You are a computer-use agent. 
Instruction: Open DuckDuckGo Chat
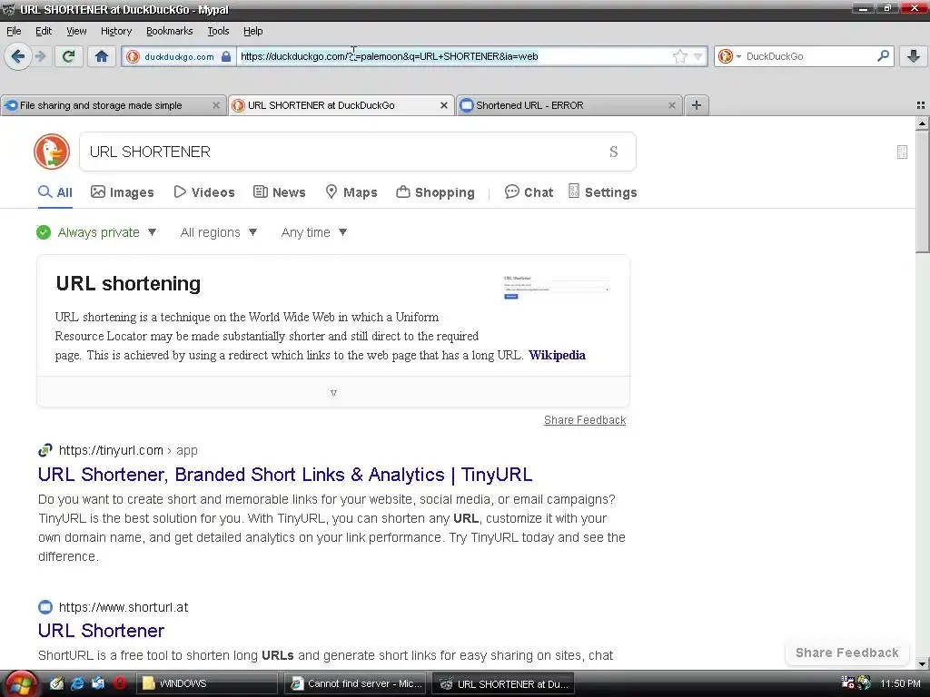coord(529,192)
